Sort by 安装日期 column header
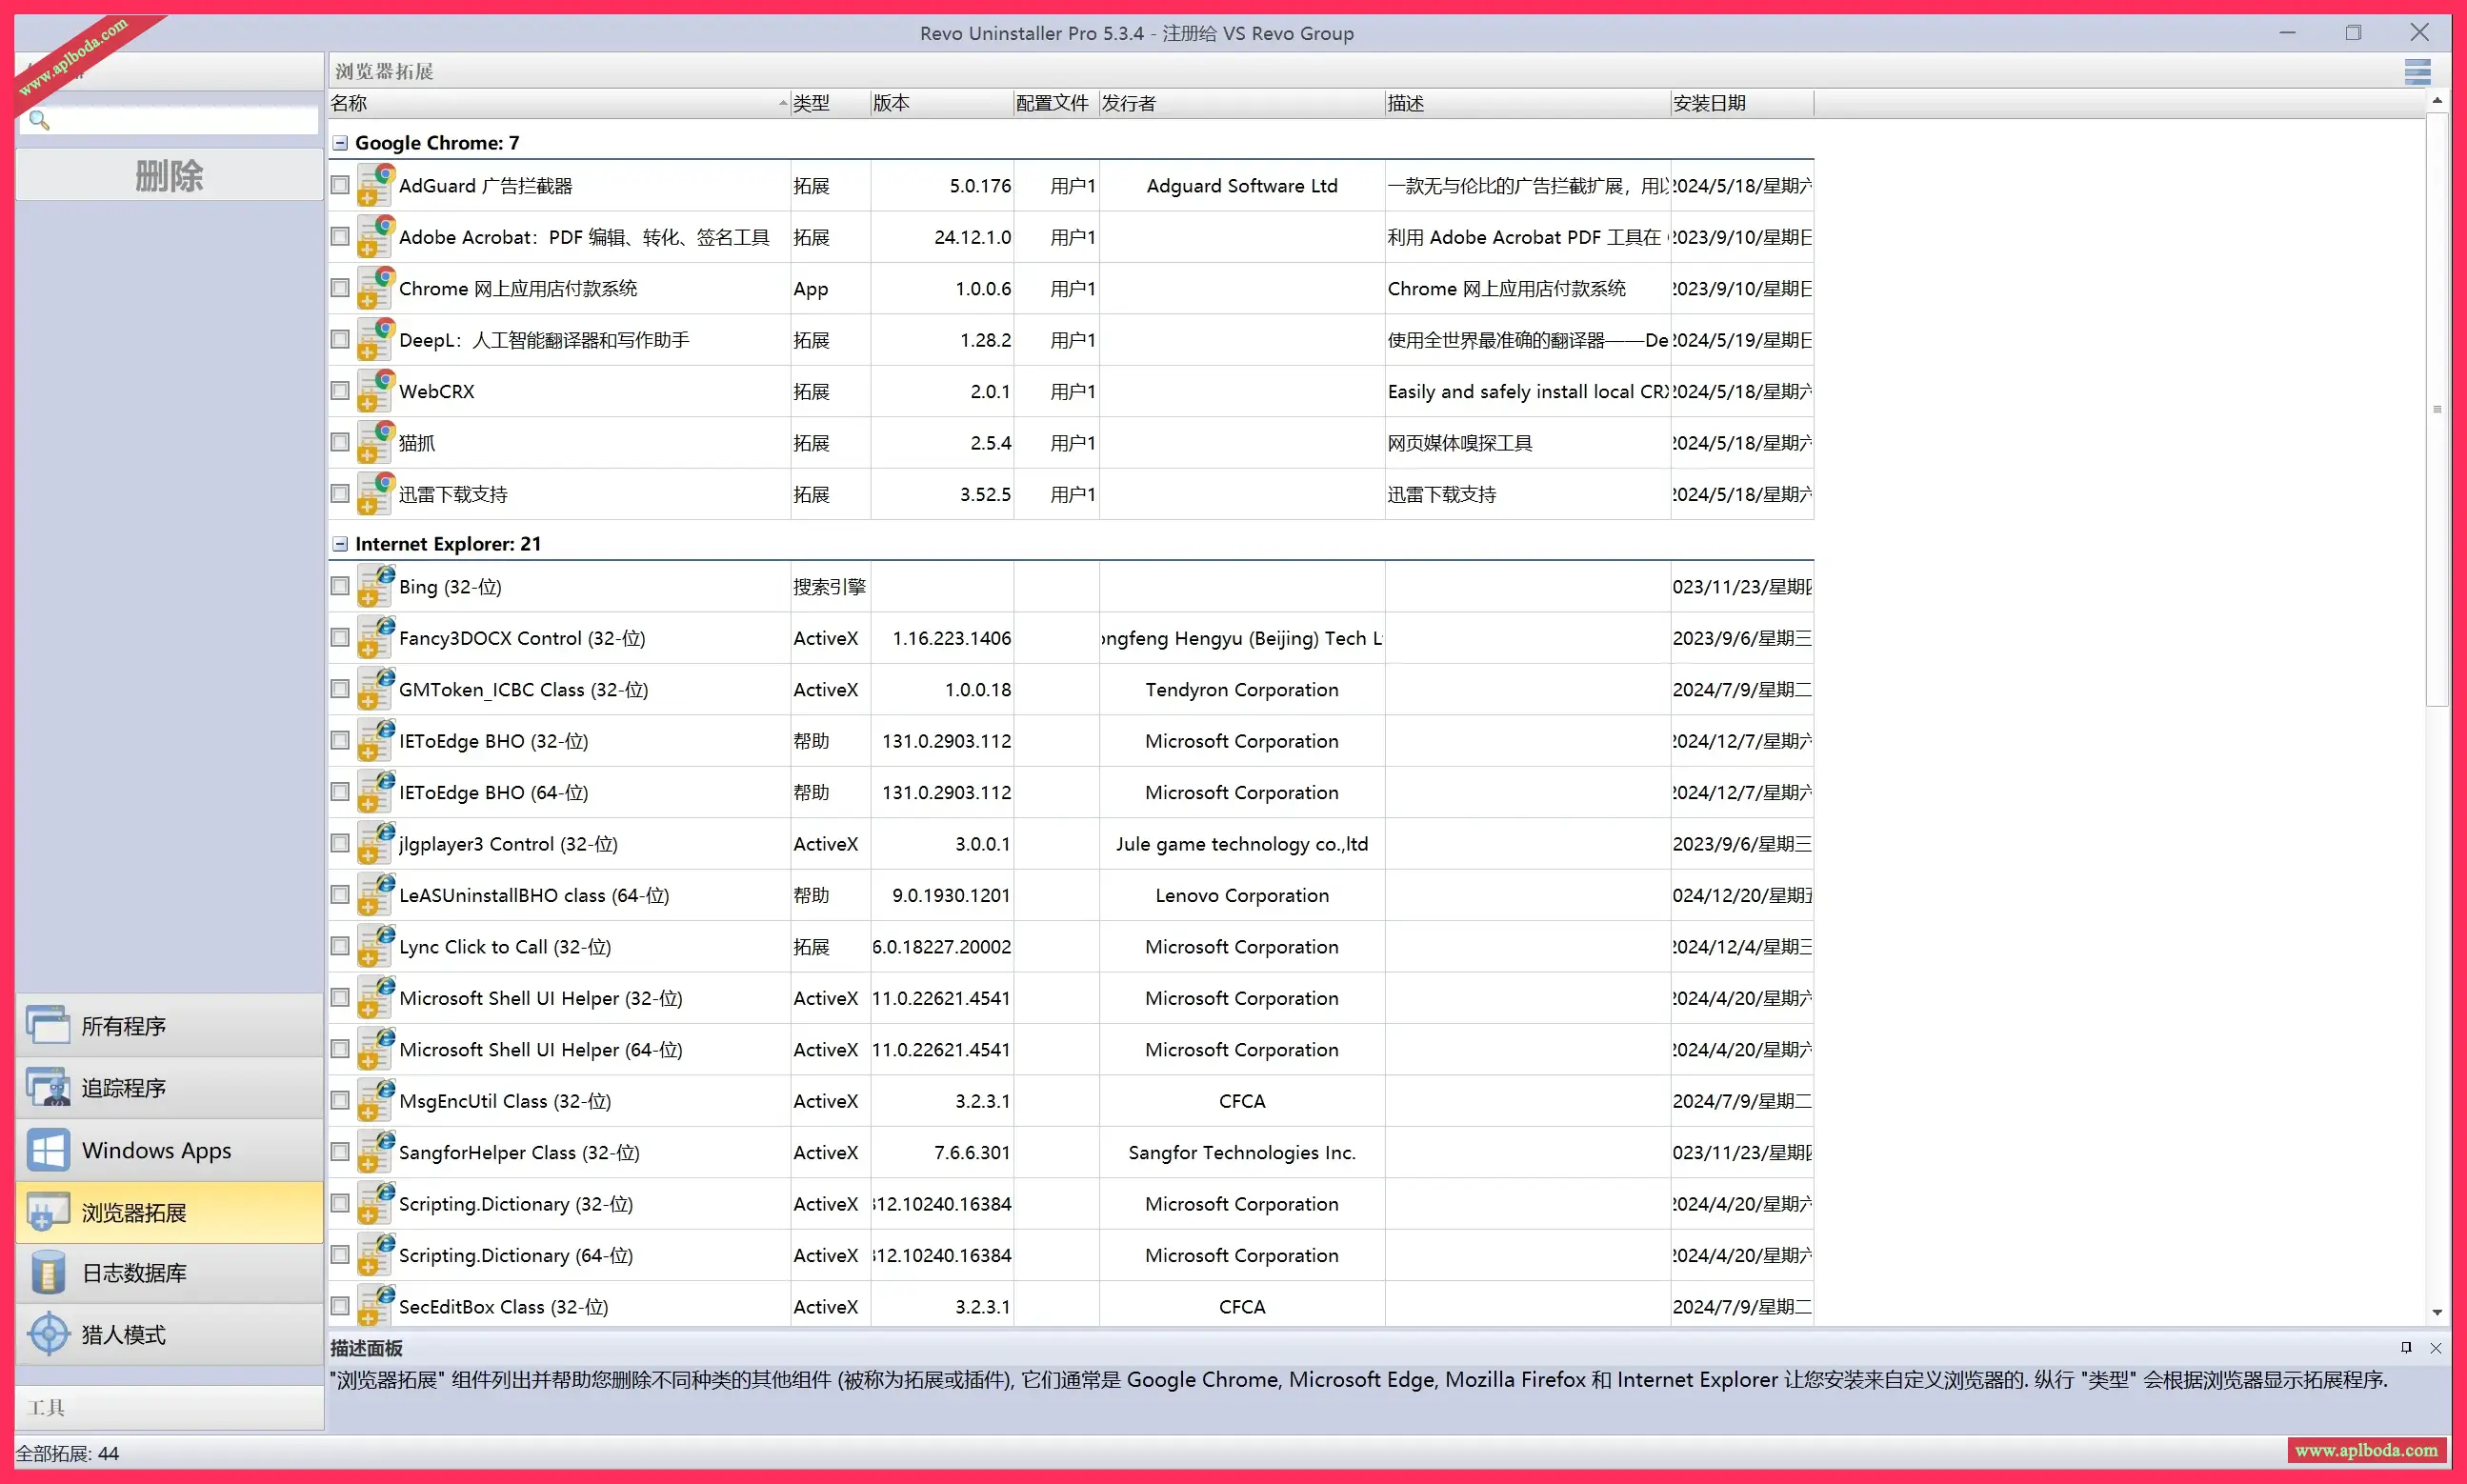Image resolution: width=2467 pixels, height=1484 pixels. pyautogui.click(x=1742, y=103)
